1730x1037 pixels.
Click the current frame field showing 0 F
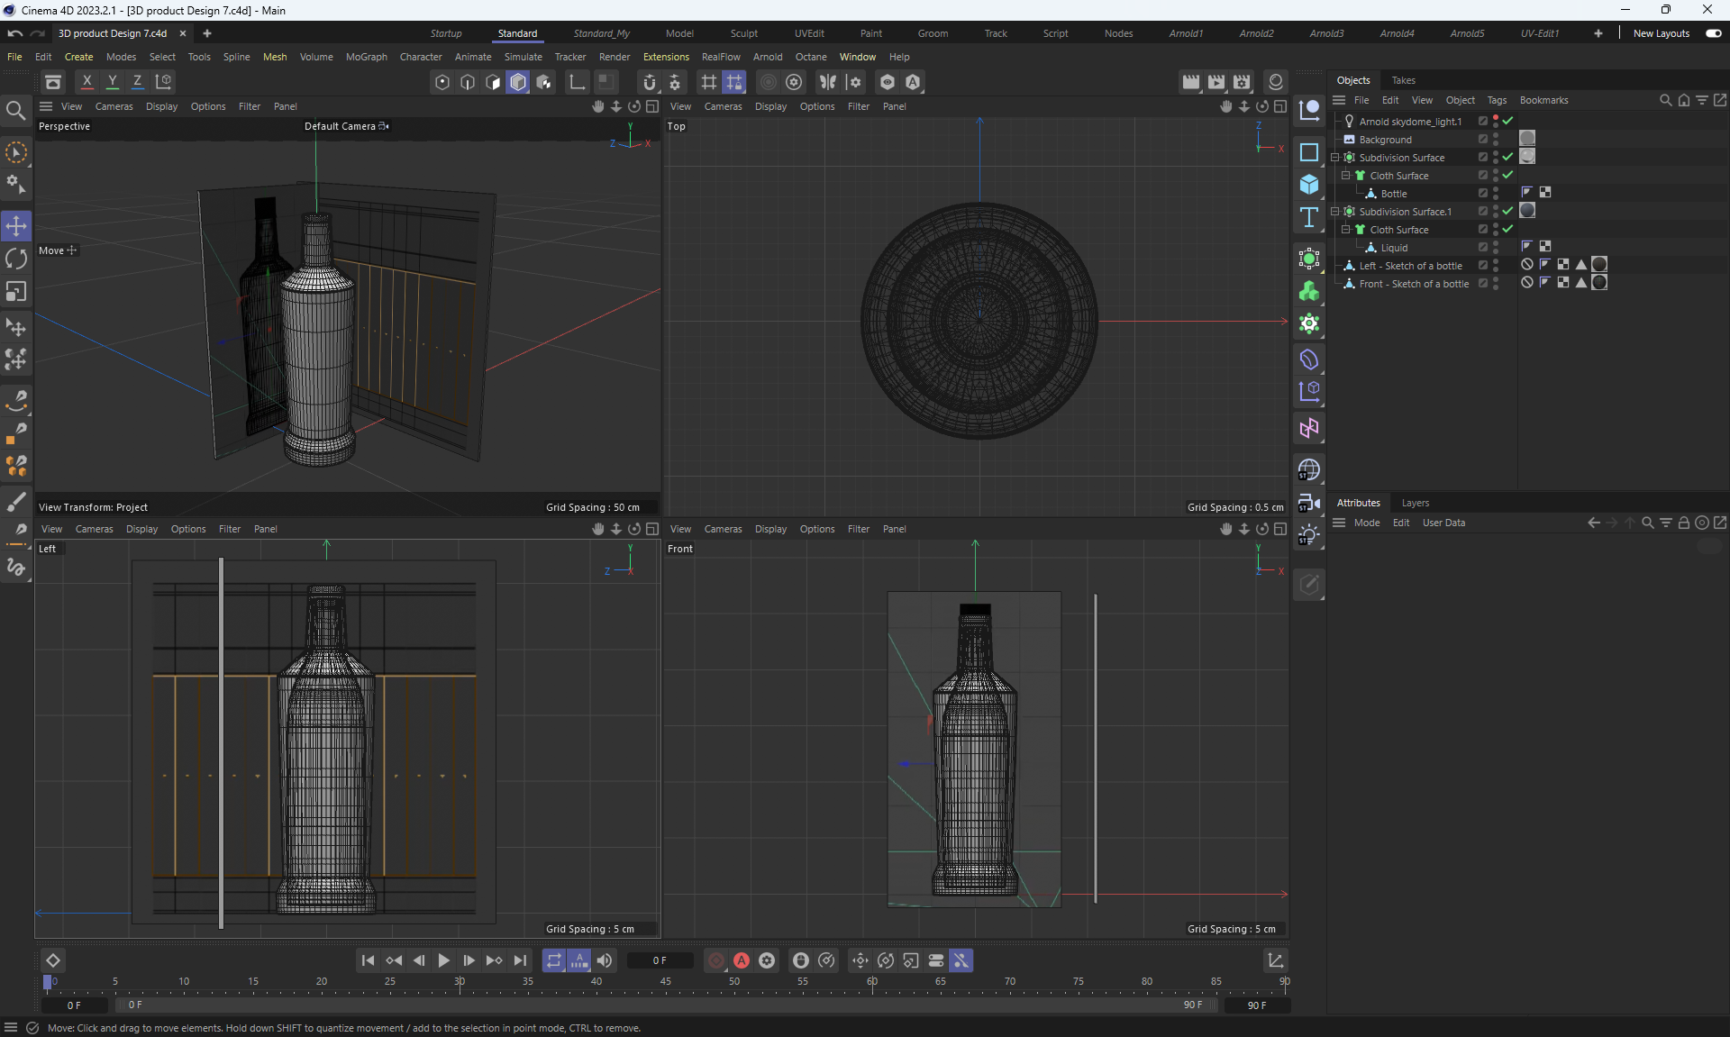pyautogui.click(x=660, y=960)
